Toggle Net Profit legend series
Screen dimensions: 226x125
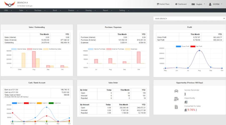click(x=196, y=46)
